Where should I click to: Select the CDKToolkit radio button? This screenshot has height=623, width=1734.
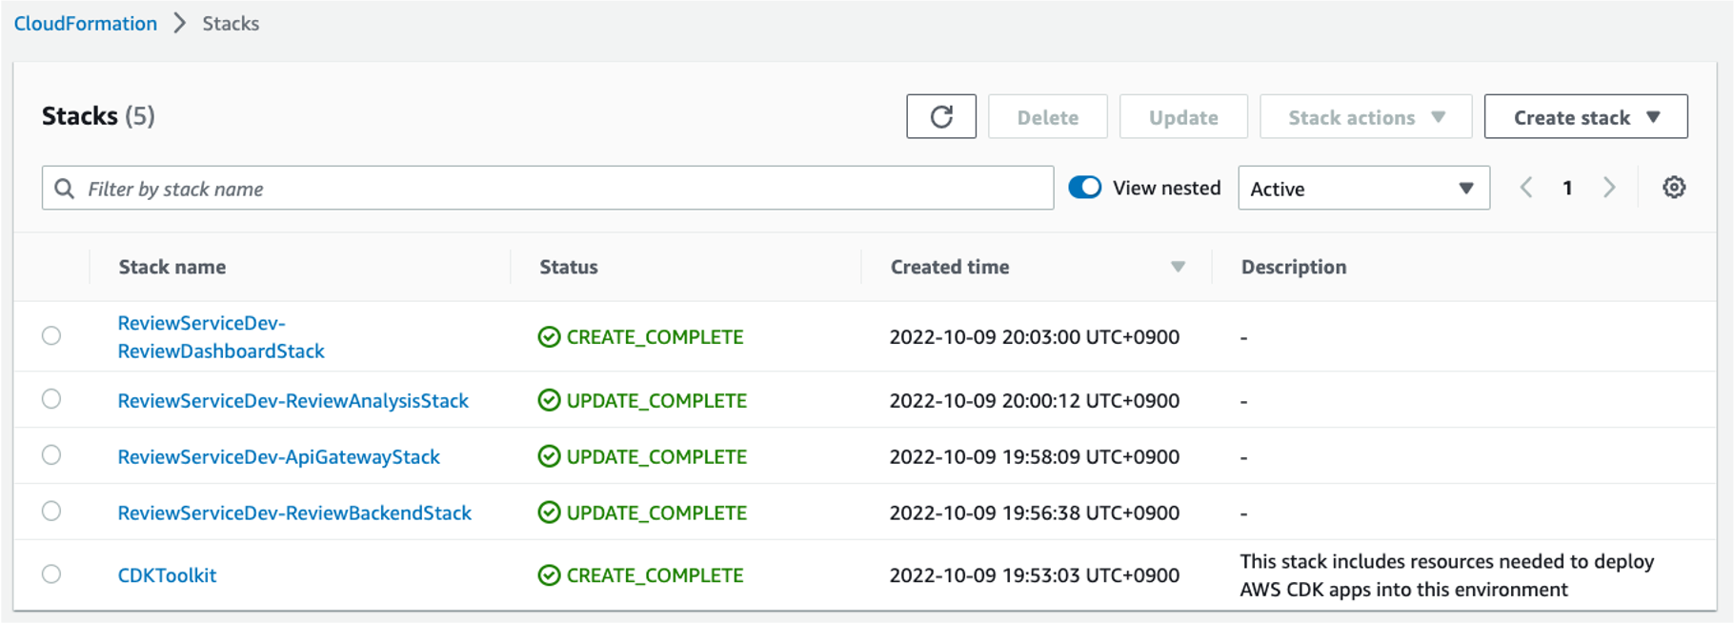(51, 574)
